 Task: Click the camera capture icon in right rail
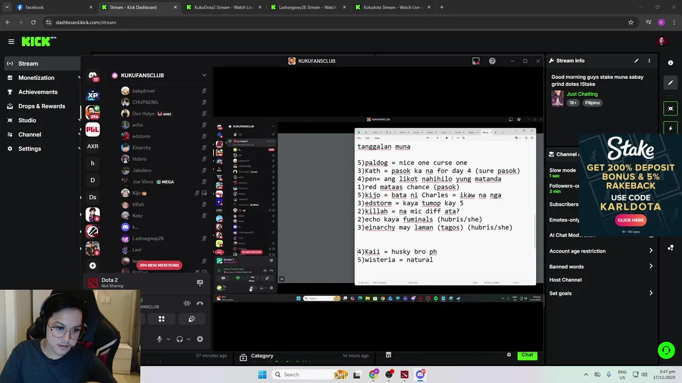[670, 109]
